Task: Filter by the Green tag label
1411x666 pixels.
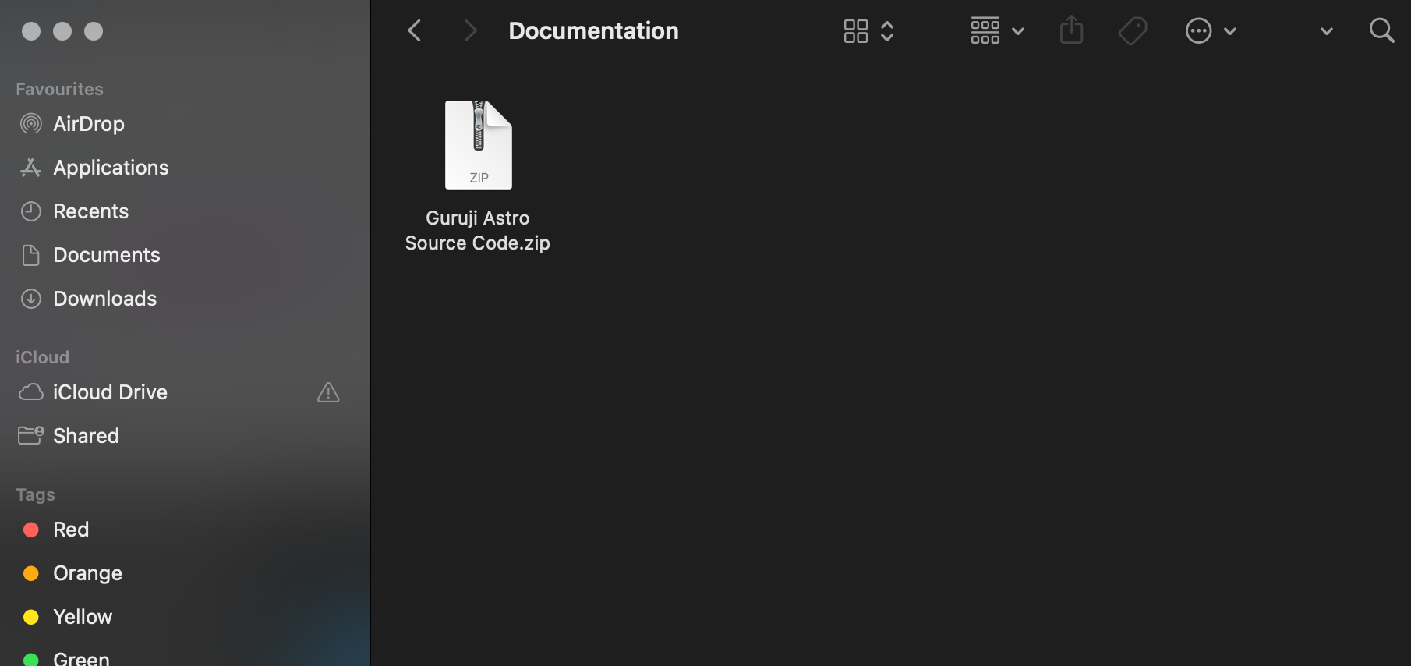Action: (81, 658)
